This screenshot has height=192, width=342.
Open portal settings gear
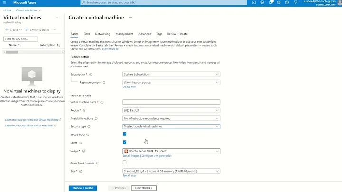point(278,3)
